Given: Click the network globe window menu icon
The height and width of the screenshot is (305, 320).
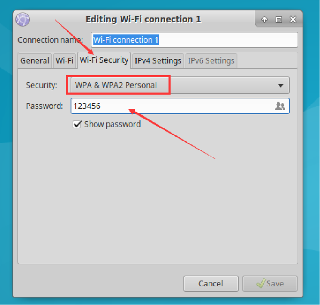Looking at the screenshot, I should [23, 20].
